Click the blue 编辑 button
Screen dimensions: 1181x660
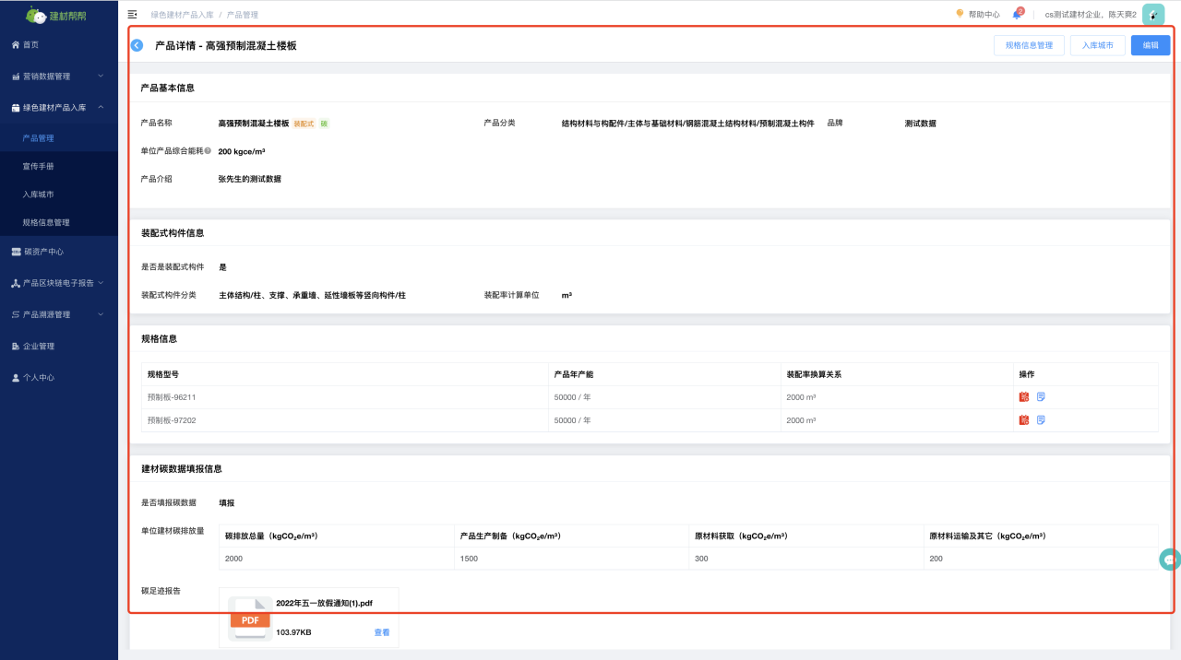click(1150, 45)
